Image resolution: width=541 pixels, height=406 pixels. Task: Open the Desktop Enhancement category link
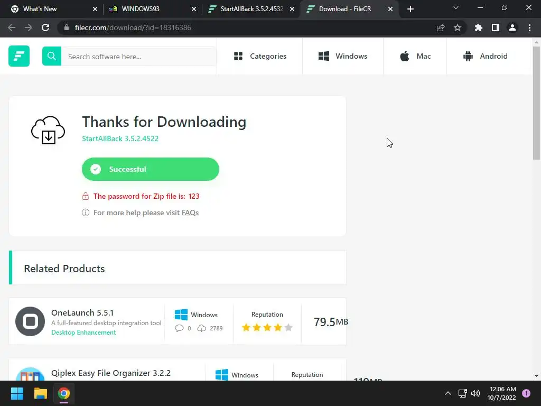point(83,333)
